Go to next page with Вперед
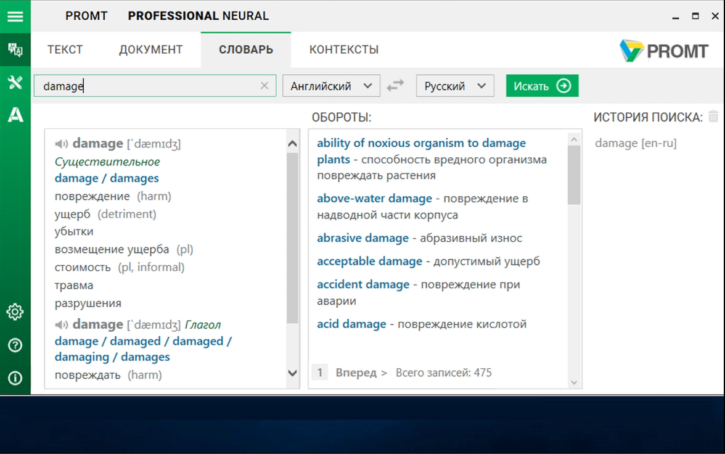Screen dimensions: 725x454 (361, 373)
